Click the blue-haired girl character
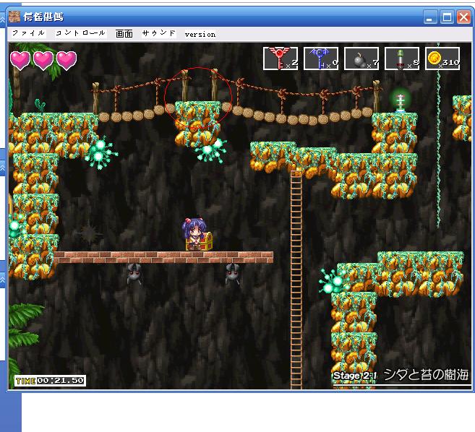475x432 pixels. [x=194, y=234]
